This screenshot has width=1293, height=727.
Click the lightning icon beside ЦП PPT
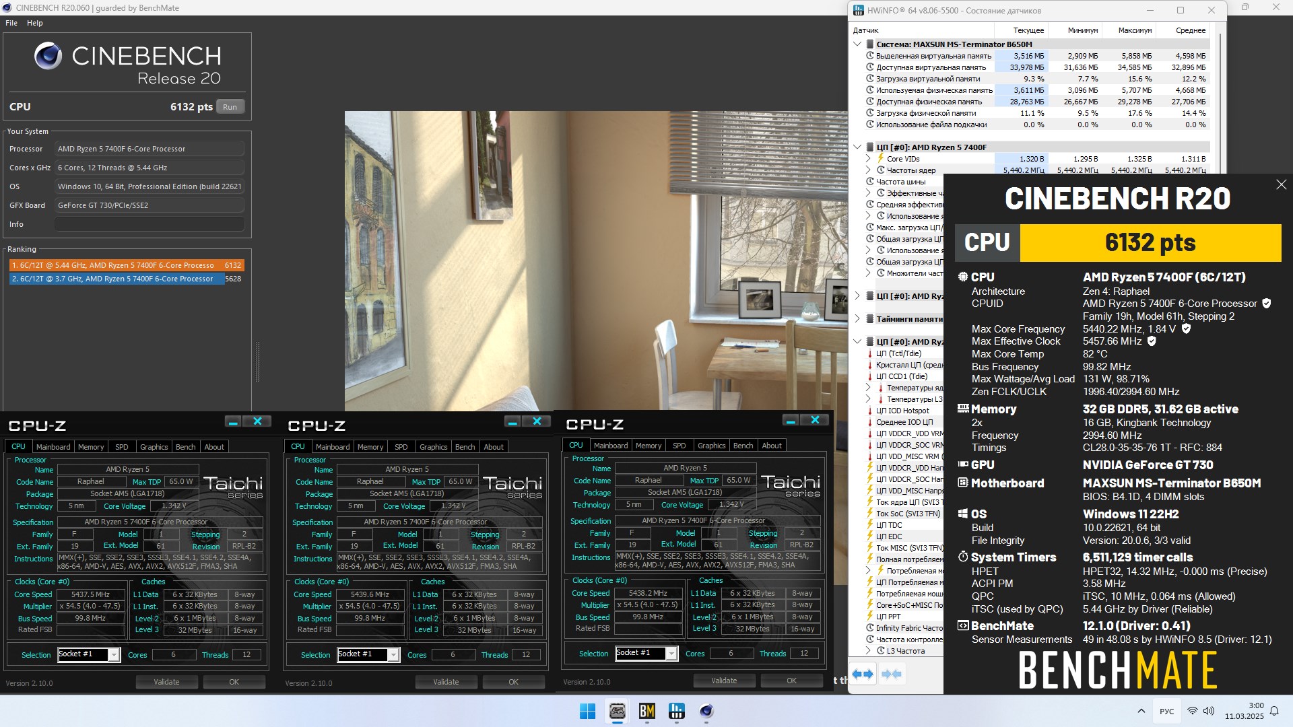[869, 617]
